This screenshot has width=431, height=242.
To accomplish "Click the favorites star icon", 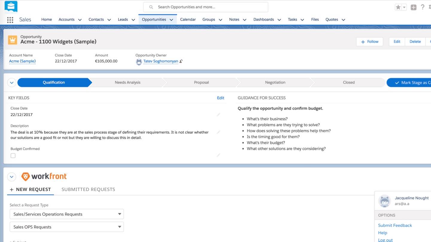I will point(398,7).
